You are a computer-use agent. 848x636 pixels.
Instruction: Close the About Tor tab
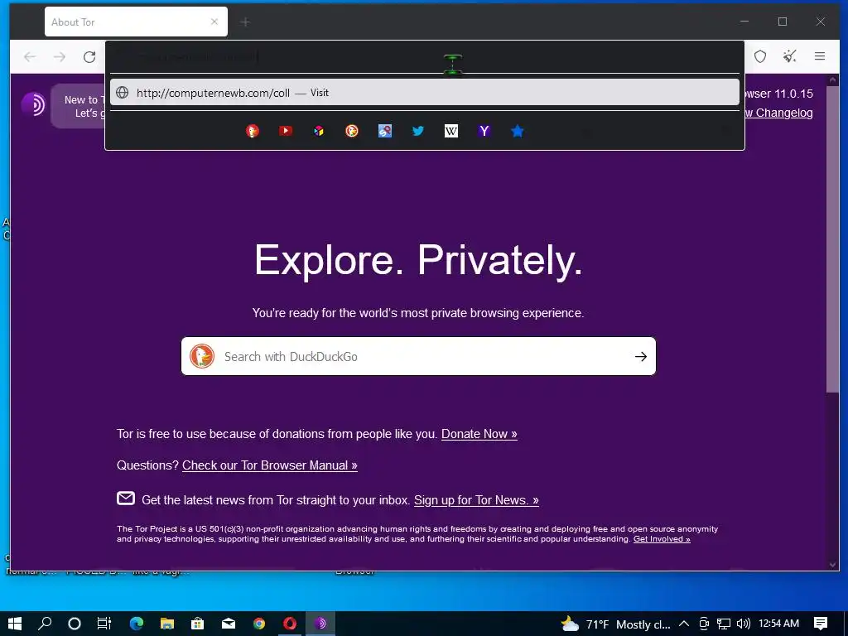(x=214, y=22)
